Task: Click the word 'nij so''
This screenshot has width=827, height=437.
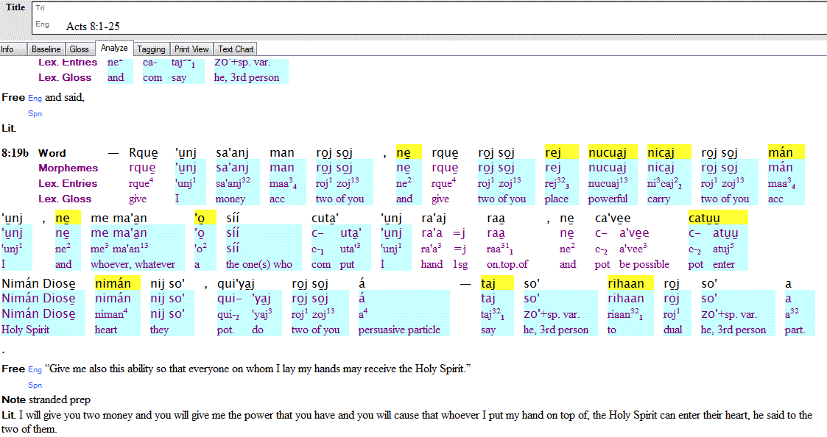Action: [167, 283]
